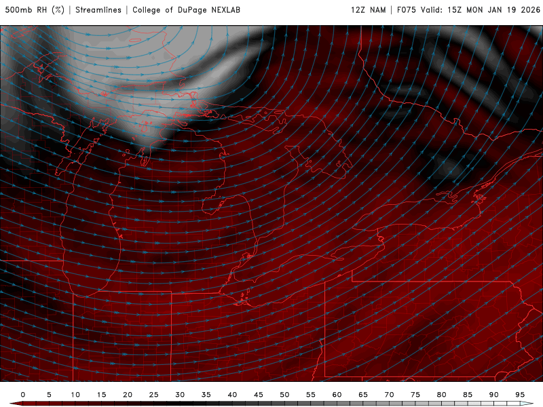Click the colorbar label "55"
This screenshot has height=407, width=543.
(311, 395)
